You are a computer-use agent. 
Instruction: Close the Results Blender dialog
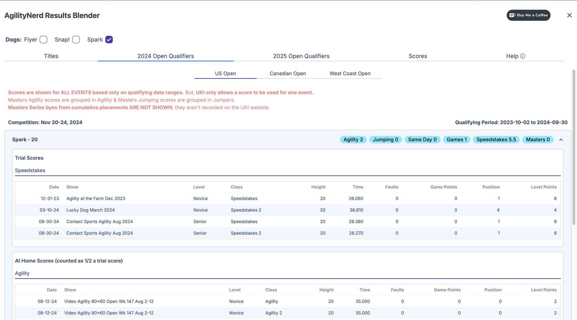point(569,15)
